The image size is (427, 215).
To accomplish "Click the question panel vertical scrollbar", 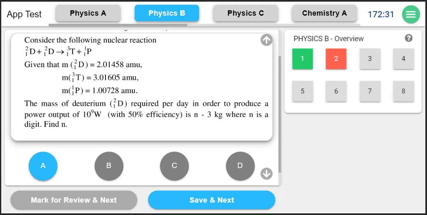I will point(280,111).
